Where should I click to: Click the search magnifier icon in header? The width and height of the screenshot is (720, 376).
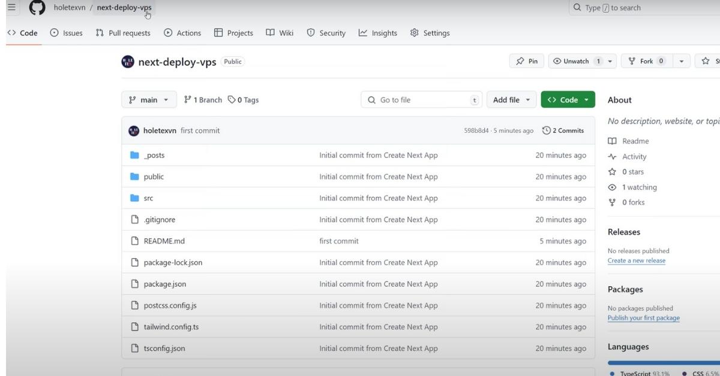click(x=577, y=8)
